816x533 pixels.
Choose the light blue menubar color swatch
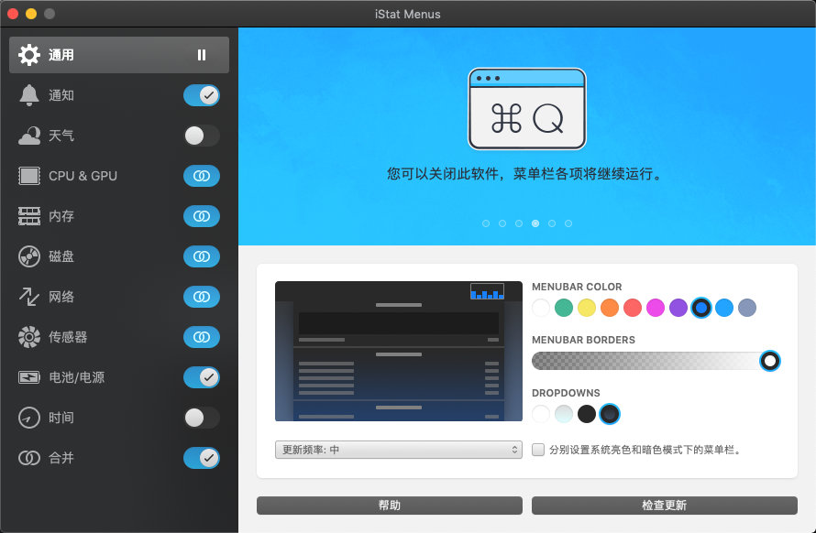click(x=724, y=308)
